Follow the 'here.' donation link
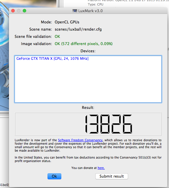Screen dimensions: 169x188 coord(101,168)
